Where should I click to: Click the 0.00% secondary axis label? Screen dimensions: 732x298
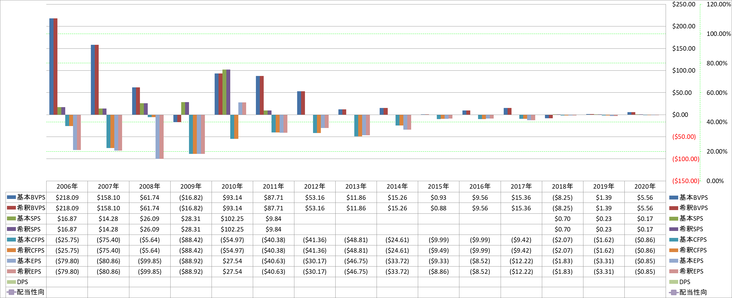715,181
